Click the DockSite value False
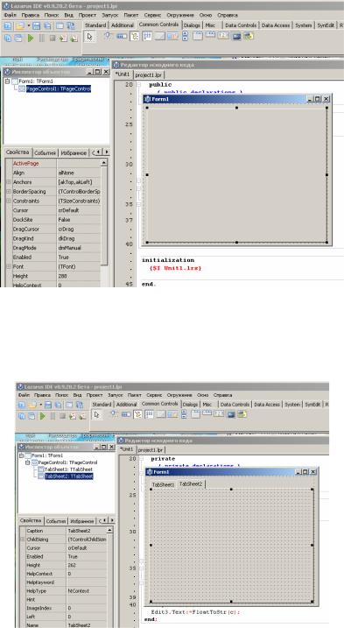The width and height of the screenshot is (344, 628). coord(79,220)
